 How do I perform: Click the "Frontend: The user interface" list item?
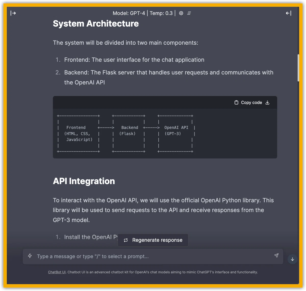pos(134,60)
